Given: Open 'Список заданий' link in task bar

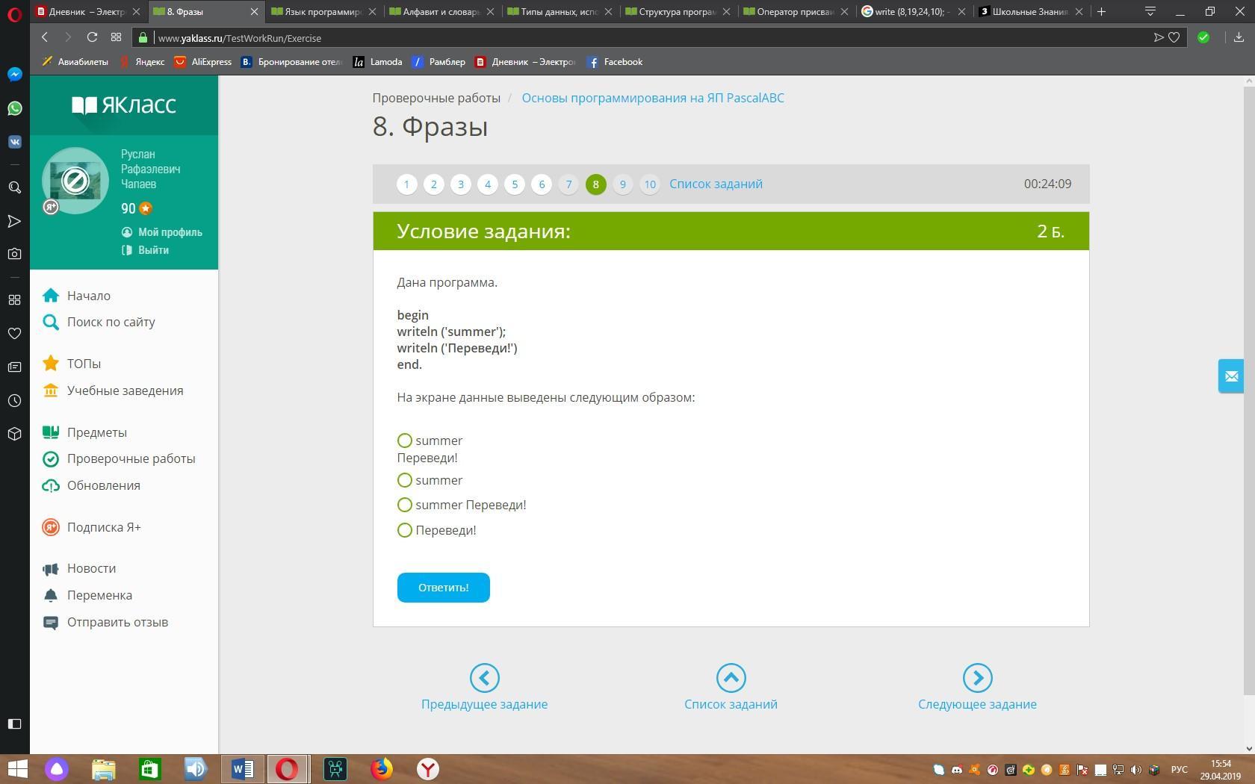Looking at the screenshot, I should pyautogui.click(x=716, y=184).
